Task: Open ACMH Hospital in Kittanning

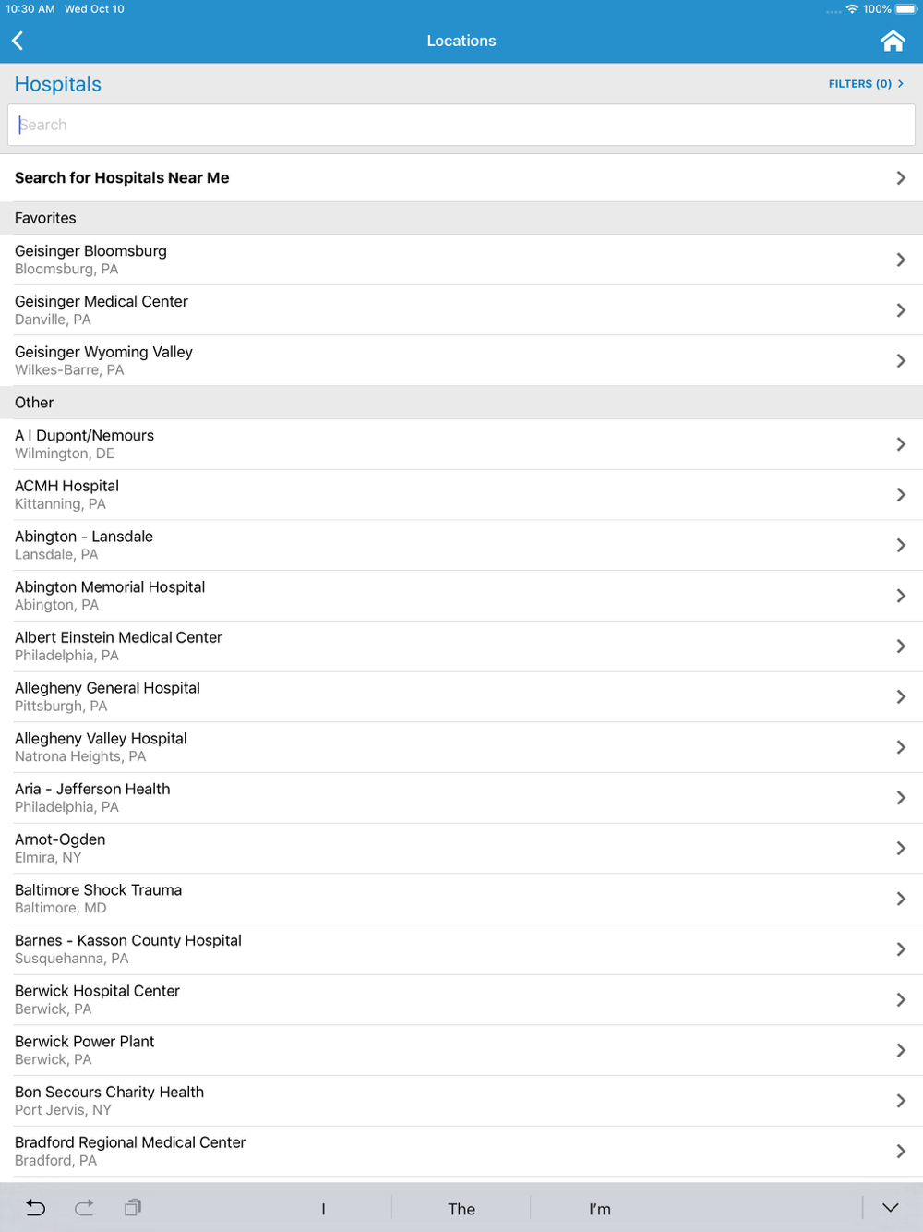Action: point(461,494)
